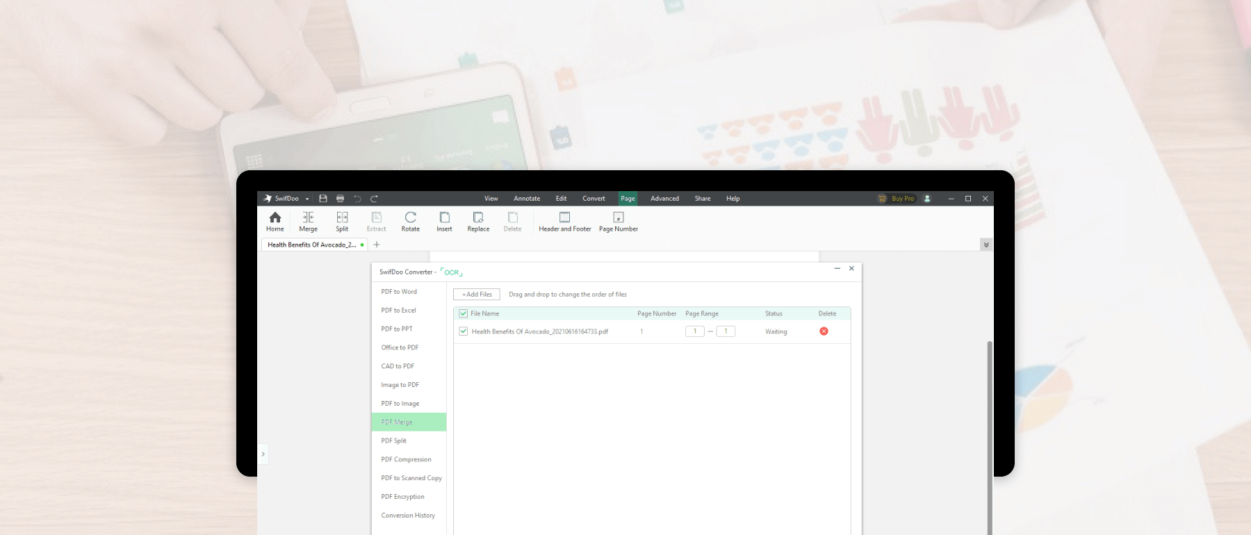Select the Rotate tool
1251x535 pixels.
tap(411, 222)
